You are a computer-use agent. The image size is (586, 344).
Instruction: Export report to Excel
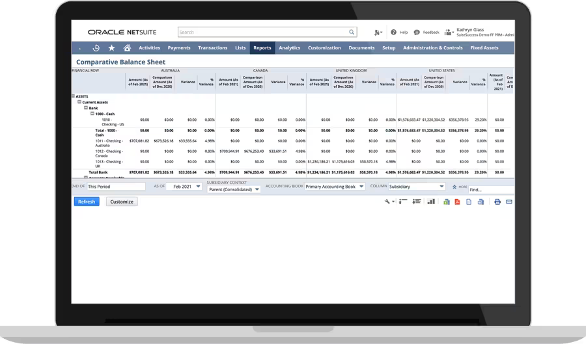[447, 202]
